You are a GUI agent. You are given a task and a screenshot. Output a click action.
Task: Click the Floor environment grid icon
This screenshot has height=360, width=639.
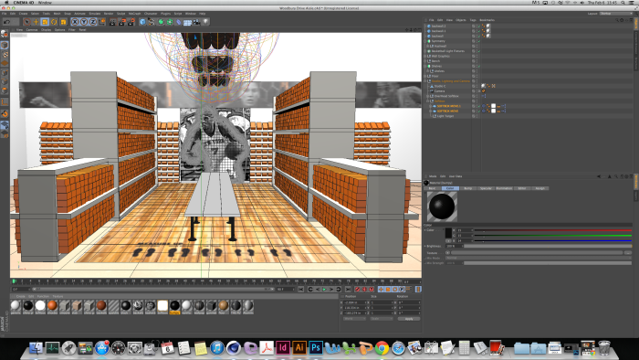187,22
